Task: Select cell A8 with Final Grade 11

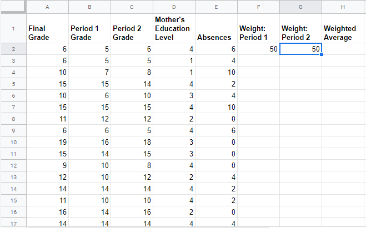Action: click(x=47, y=119)
